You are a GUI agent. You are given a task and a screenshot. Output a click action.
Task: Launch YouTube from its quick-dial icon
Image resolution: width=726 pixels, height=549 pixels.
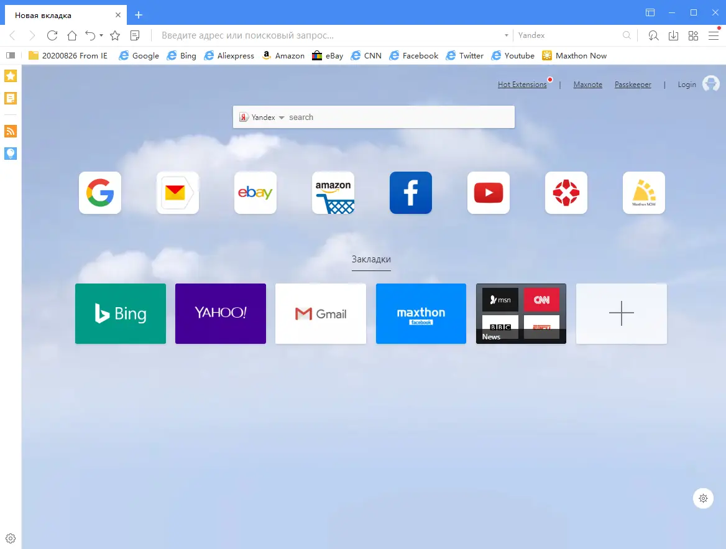tap(488, 193)
